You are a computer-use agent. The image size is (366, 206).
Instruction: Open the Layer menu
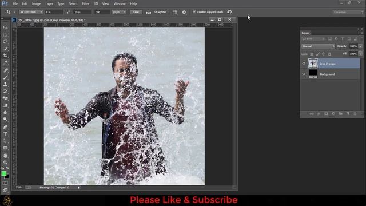(x=49, y=4)
